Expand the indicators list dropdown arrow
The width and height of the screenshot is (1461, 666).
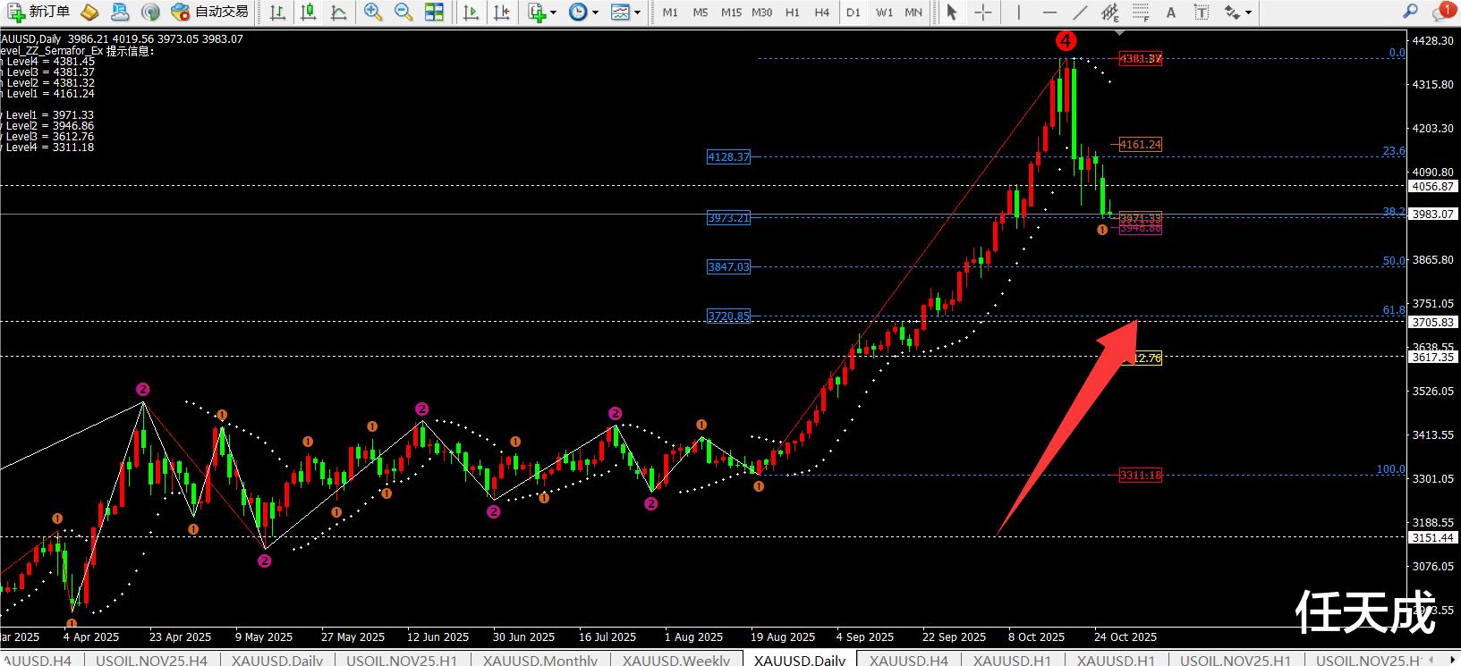click(554, 13)
